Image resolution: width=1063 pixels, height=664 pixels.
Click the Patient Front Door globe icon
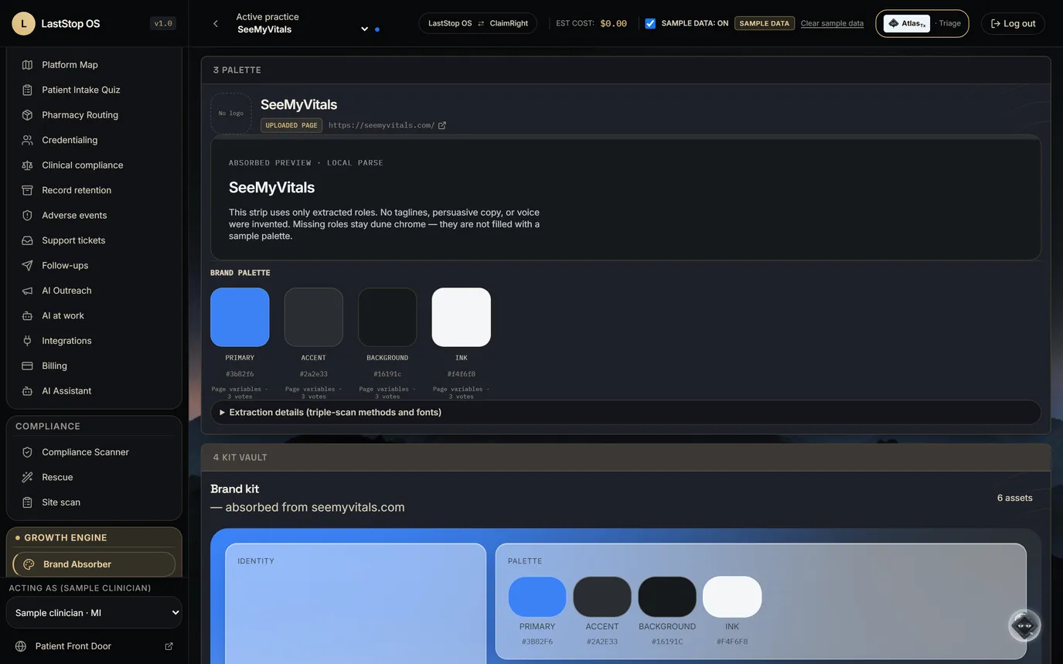[x=21, y=646]
